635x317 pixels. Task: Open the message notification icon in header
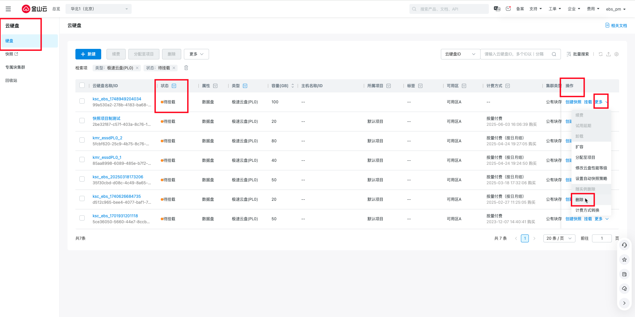(x=508, y=9)
